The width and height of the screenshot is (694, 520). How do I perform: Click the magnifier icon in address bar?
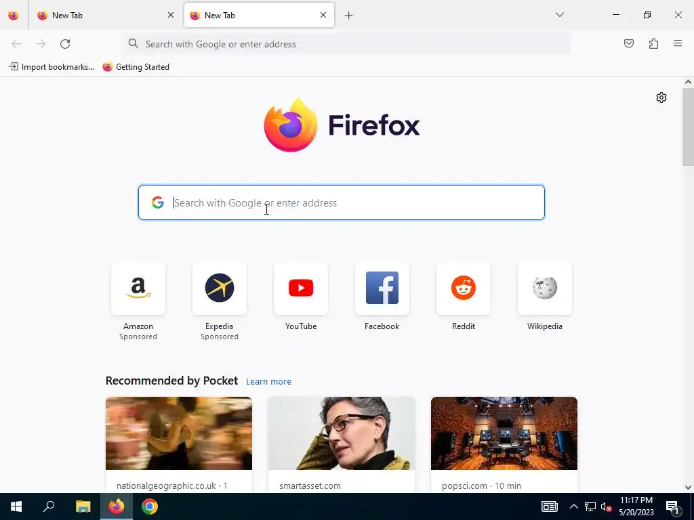coord(134,43)
